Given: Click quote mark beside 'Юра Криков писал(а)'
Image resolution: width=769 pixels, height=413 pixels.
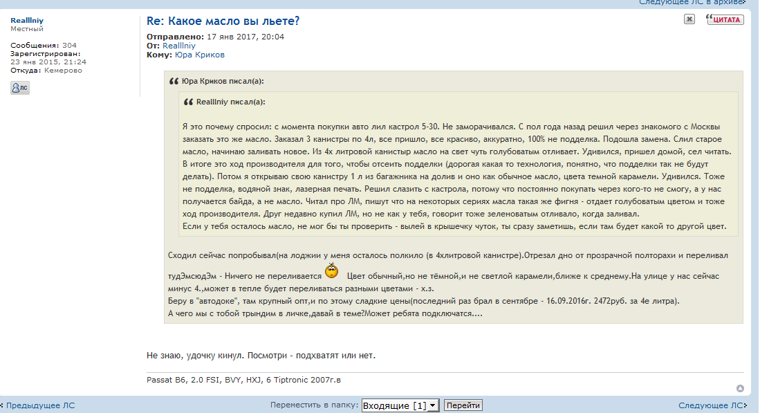Looking at the screenshot, I should tap(174, 82).
